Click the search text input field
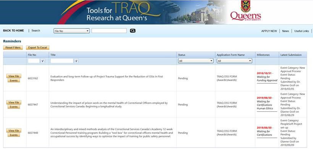Image resolution: width=313 pixels, height=152 pixels. (x=109, y=31)
